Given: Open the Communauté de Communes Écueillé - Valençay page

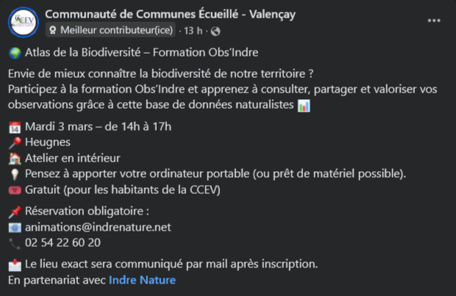Looking at the screenshot, I should [x=167, y=14].
